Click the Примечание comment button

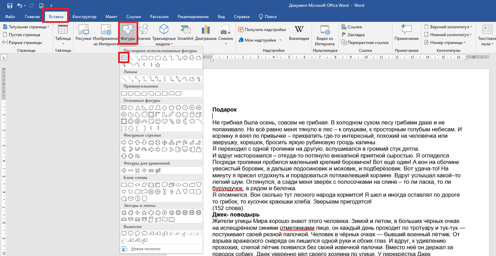click(x=406, y=33)
